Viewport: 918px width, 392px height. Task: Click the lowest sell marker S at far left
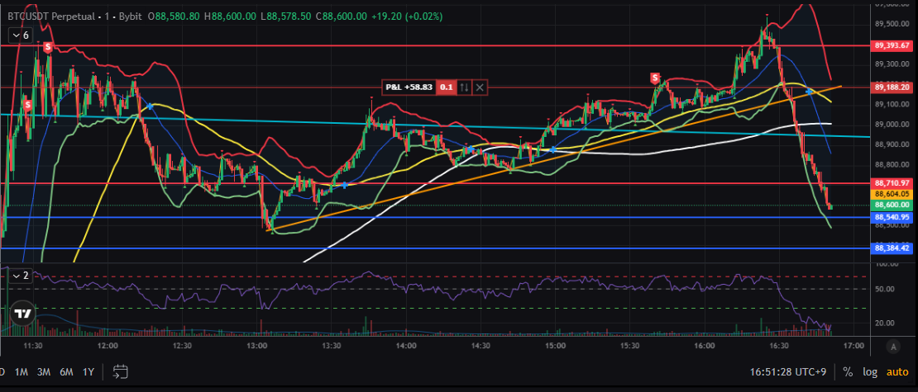(x=27, y=105)
